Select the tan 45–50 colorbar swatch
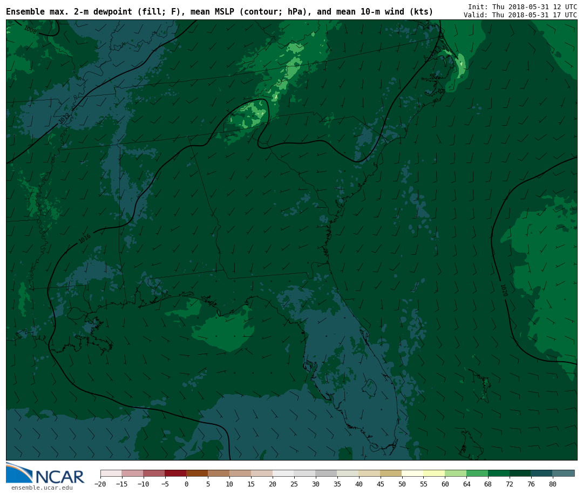The height and width of the screenshot is (494, 583). pyautogui.click(x=391, y=473)
